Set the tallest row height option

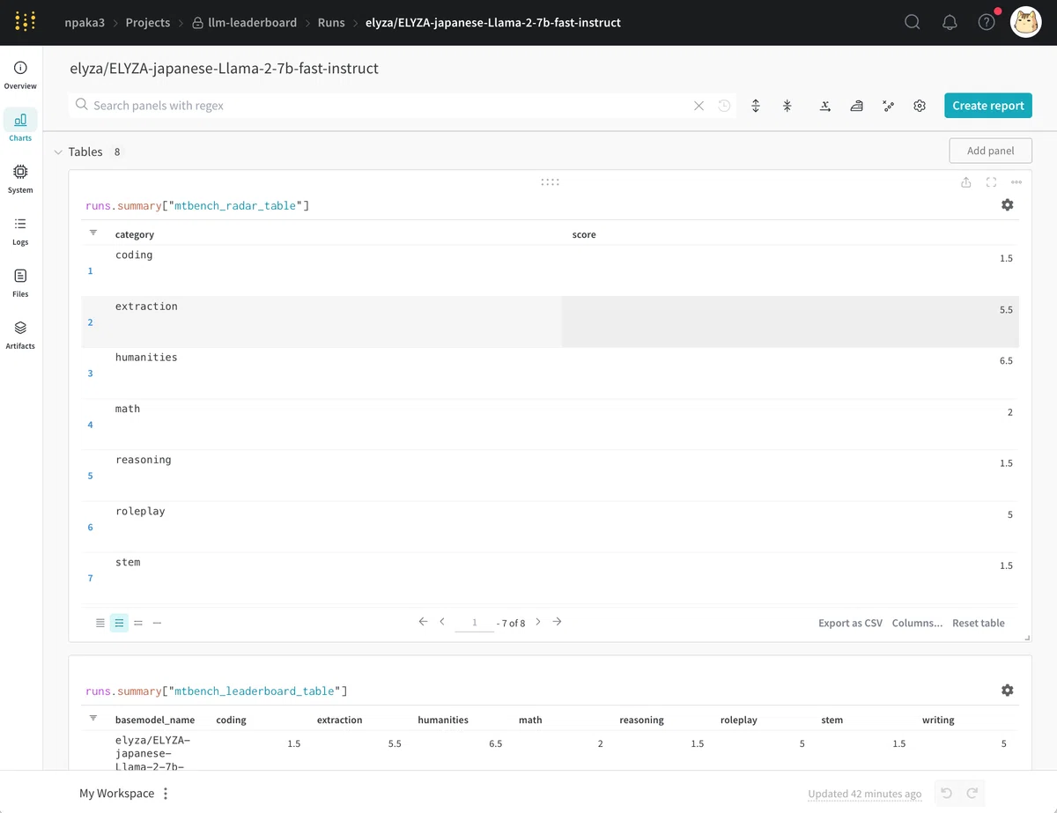click(100, 623)
